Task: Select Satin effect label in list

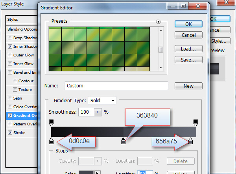Action: [x=18, y=98]
